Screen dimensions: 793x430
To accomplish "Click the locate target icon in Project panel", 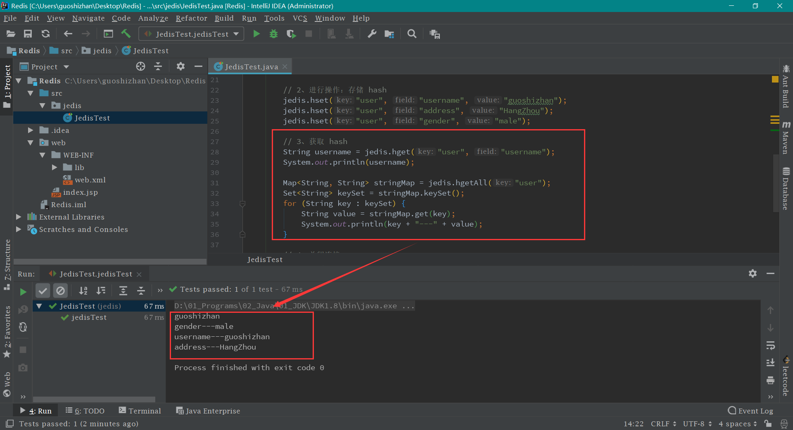I will click(x=140, y=66).
